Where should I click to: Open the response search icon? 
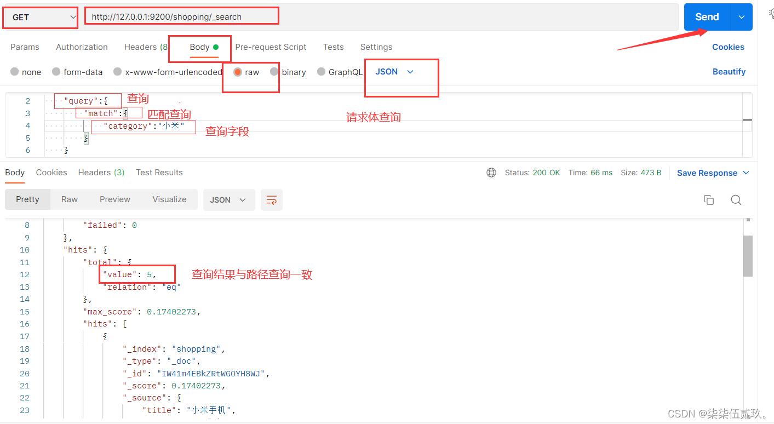coord(736,200)
